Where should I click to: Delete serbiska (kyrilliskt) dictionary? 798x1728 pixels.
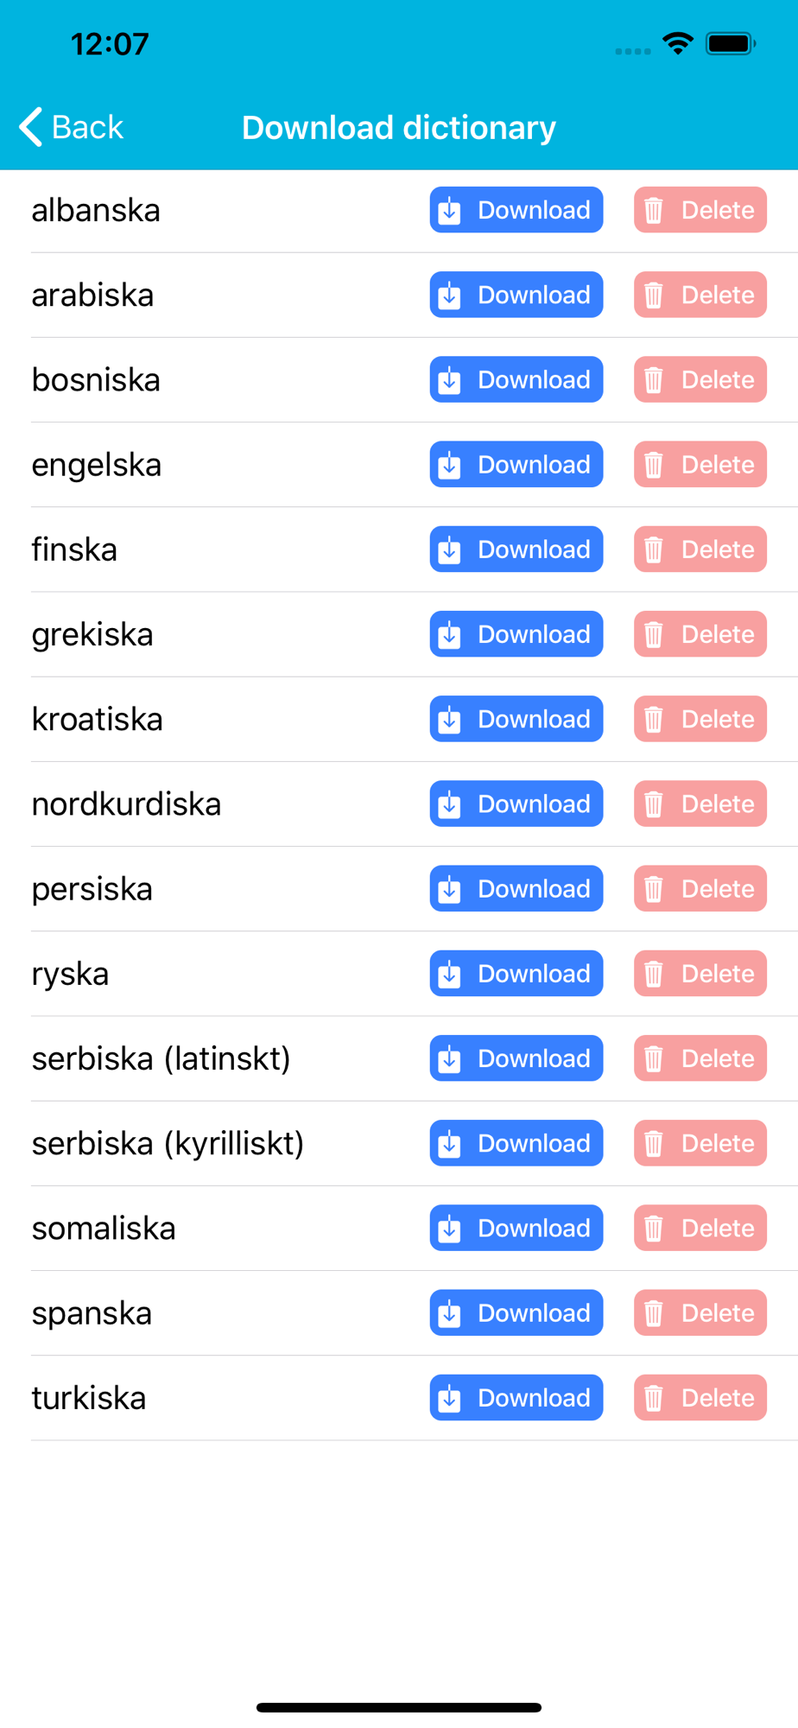(x=700, y=1143)
